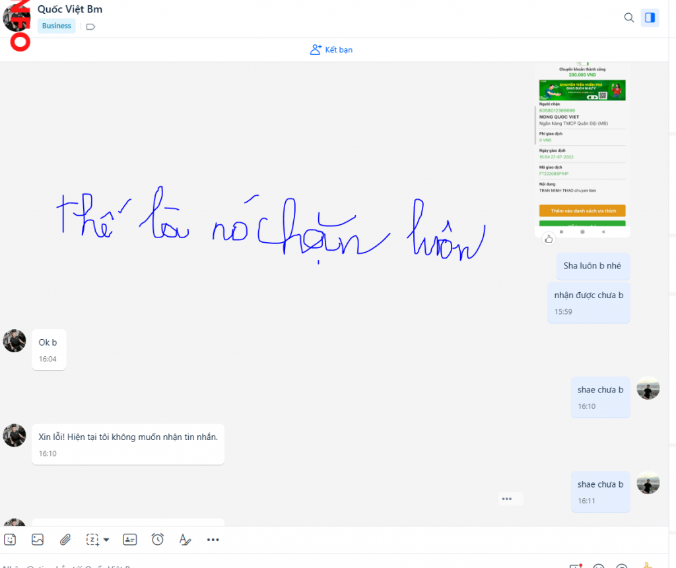Create a reminder with alarm clock icon
The width and height of the screenshot is (676, 568).
157,540
